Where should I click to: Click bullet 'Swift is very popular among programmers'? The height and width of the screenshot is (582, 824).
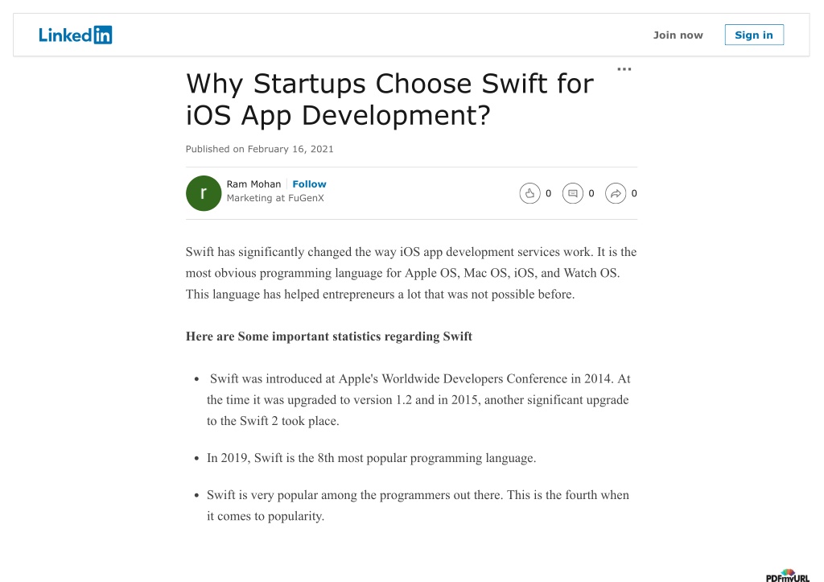(x=418, y=506)
